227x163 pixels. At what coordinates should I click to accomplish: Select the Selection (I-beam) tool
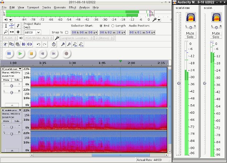(6, 26)
